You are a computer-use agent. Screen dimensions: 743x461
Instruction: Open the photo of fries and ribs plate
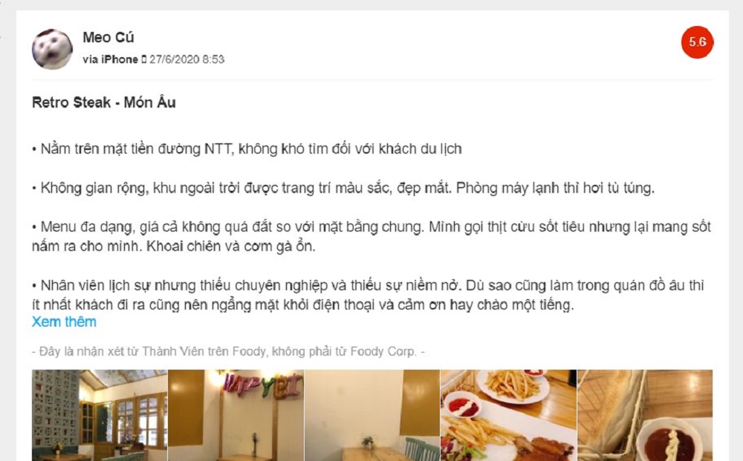[x=508, y=415]
